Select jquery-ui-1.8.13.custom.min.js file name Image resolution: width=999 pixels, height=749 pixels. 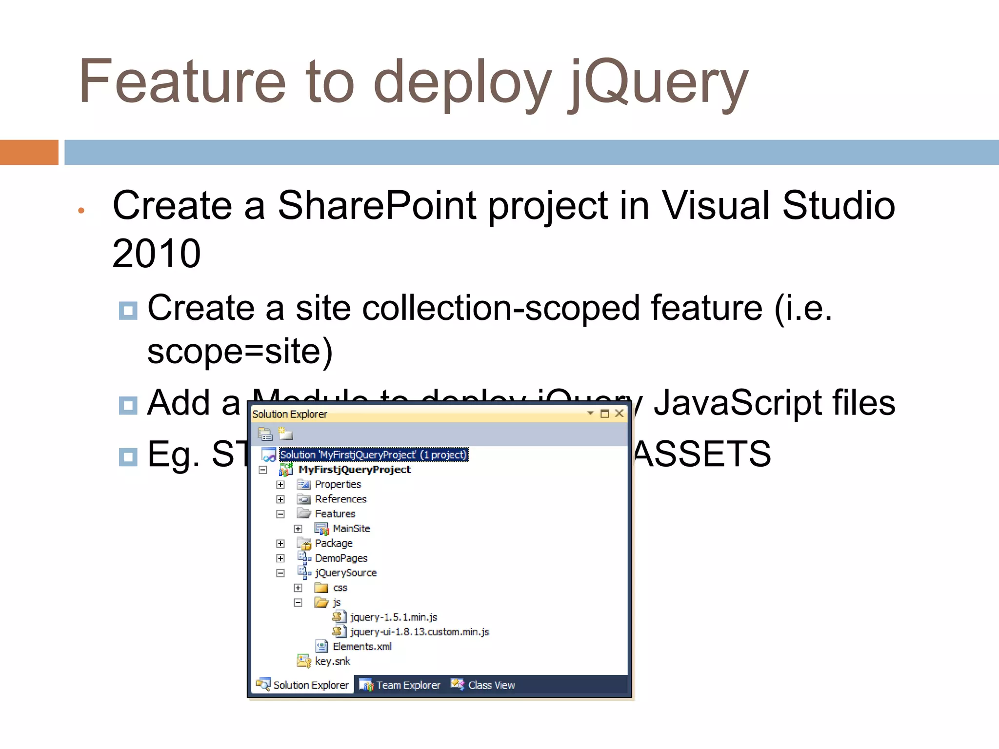(x=420, y=631)
